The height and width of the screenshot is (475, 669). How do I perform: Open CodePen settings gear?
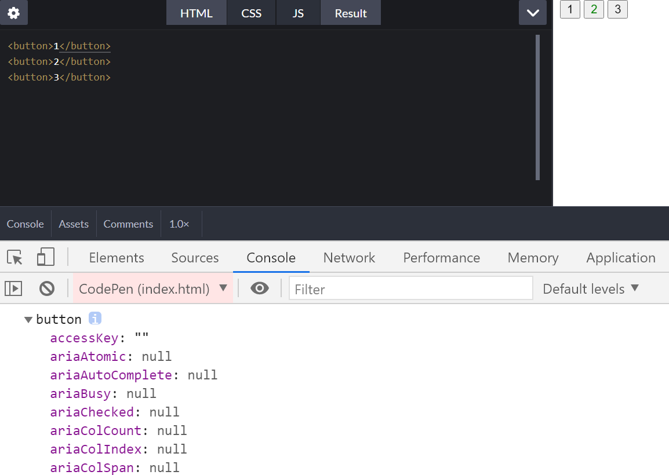[x=14, y=13]
